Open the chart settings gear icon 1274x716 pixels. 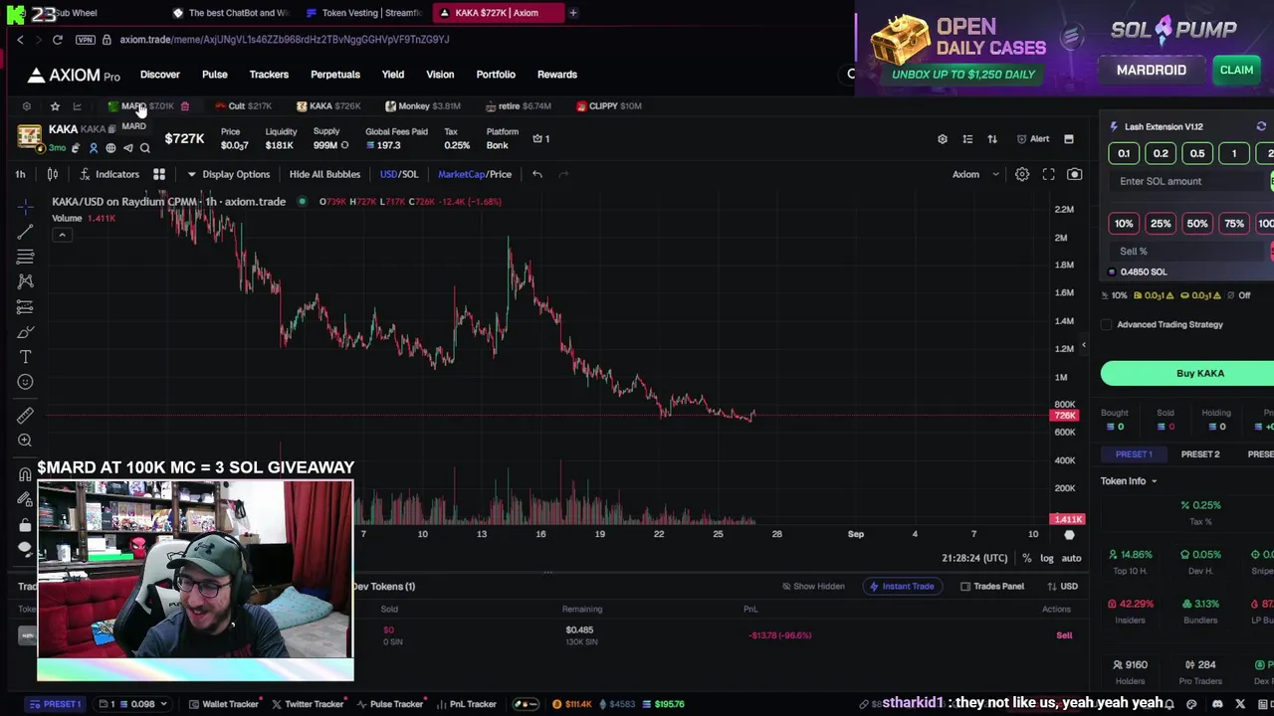point(1022,174)
